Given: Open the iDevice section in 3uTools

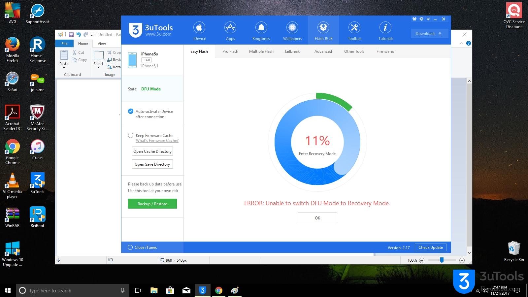Looking at the screenshot, I should (199, 31).
